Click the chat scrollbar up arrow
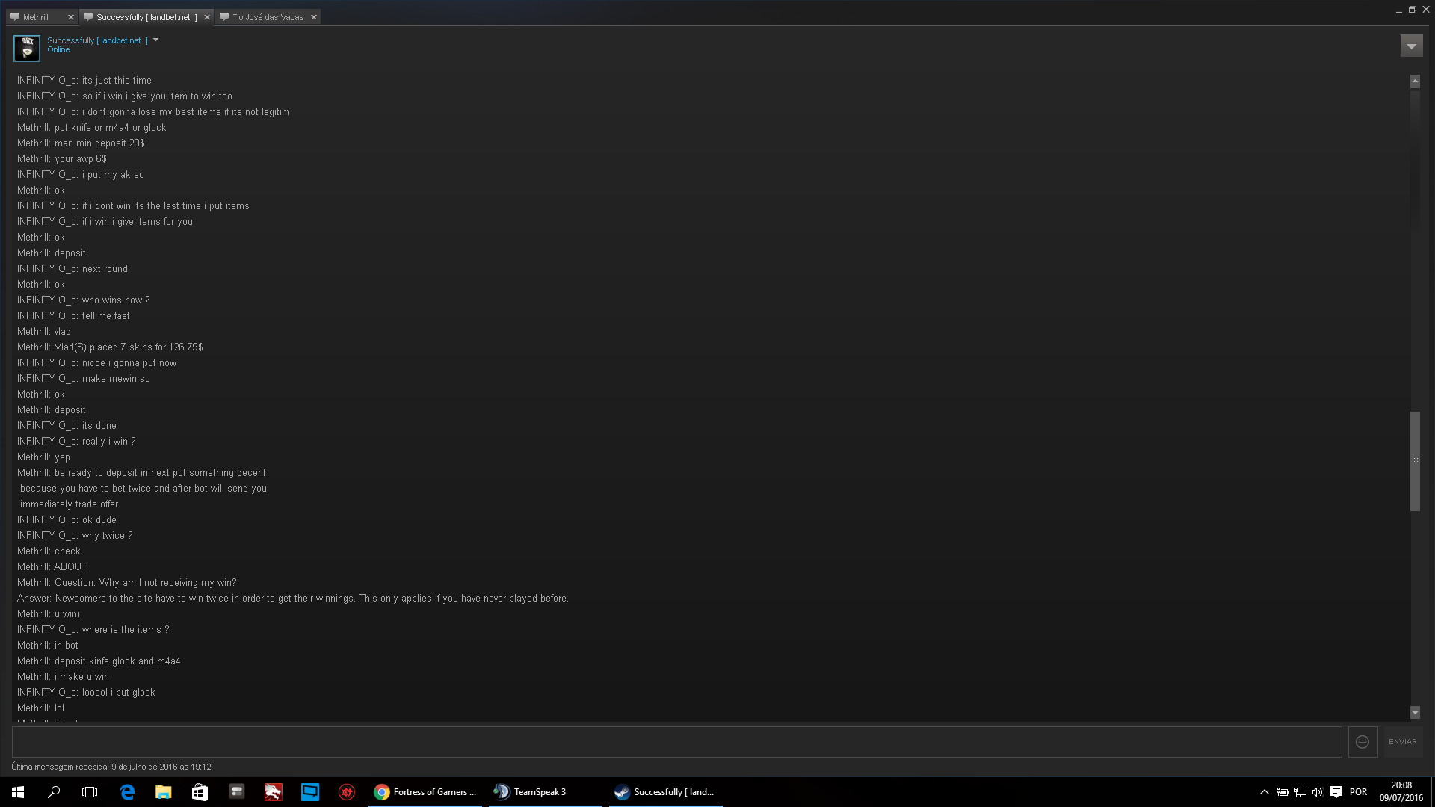 (x=1415, y=81)
